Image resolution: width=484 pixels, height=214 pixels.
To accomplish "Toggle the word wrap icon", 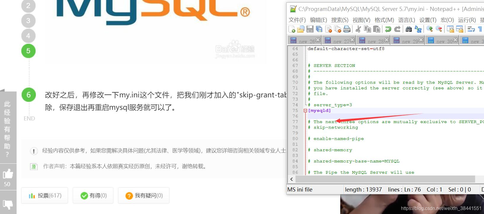I will point(471,29).
